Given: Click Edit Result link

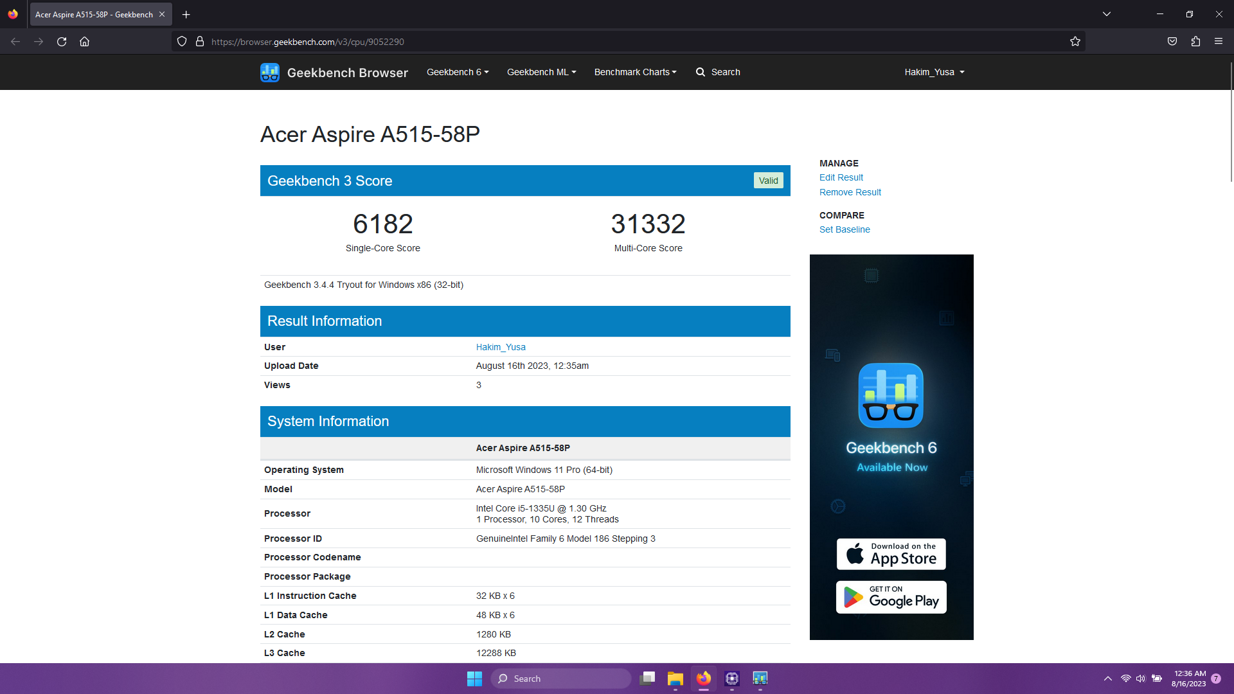Looking at the screenshot, I should (x=841, y=177).
